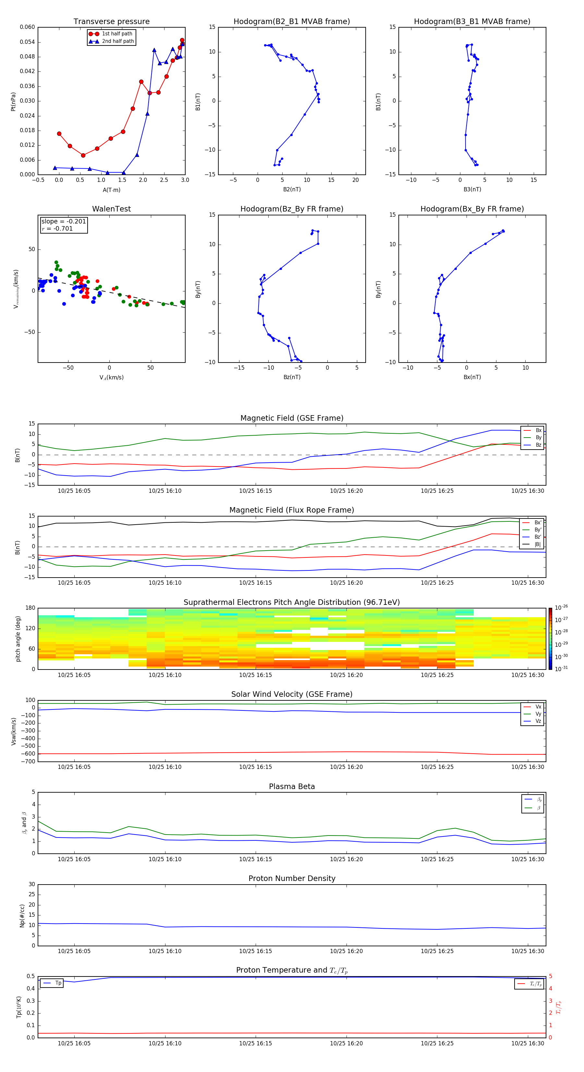
Task: Click the dashed fit line in WalenTest plot
Action: pos(111,293)
